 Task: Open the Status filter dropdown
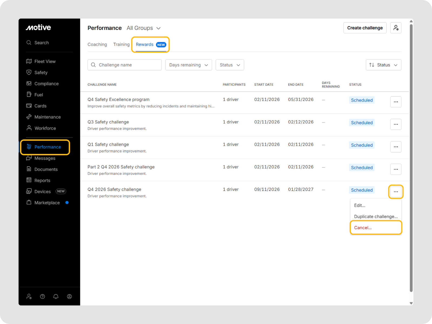point(230,65)
